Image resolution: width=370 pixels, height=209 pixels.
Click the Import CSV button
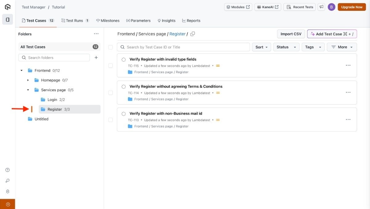point(291,34)
